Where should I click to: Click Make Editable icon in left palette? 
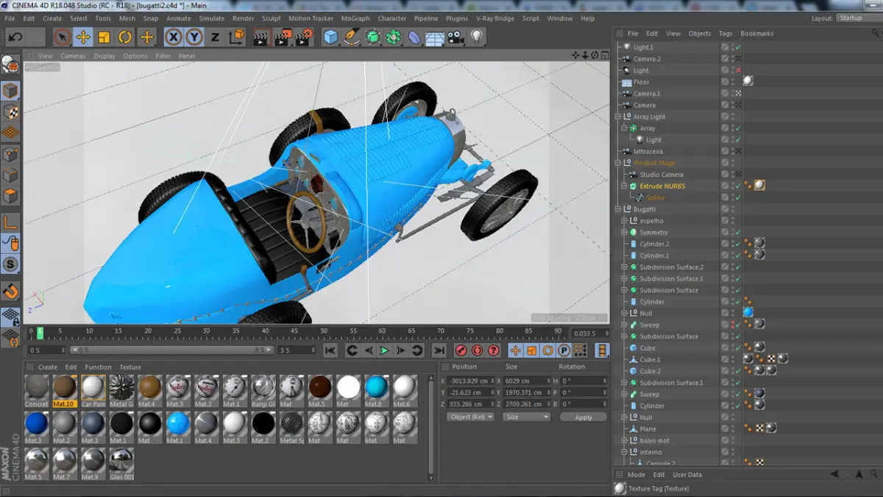click(x=10, y=65)
